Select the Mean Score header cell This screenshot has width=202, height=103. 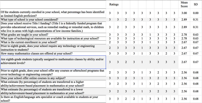[184, 5]
